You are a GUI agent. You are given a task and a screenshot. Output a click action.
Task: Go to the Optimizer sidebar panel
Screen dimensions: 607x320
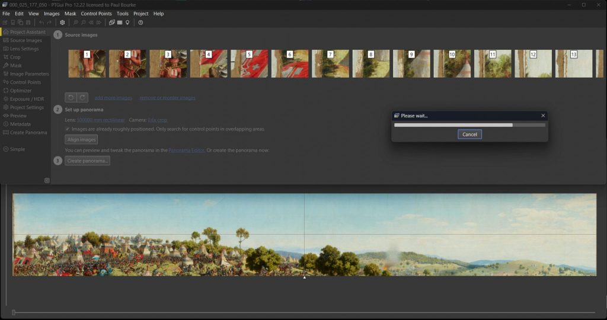(20, 91)
